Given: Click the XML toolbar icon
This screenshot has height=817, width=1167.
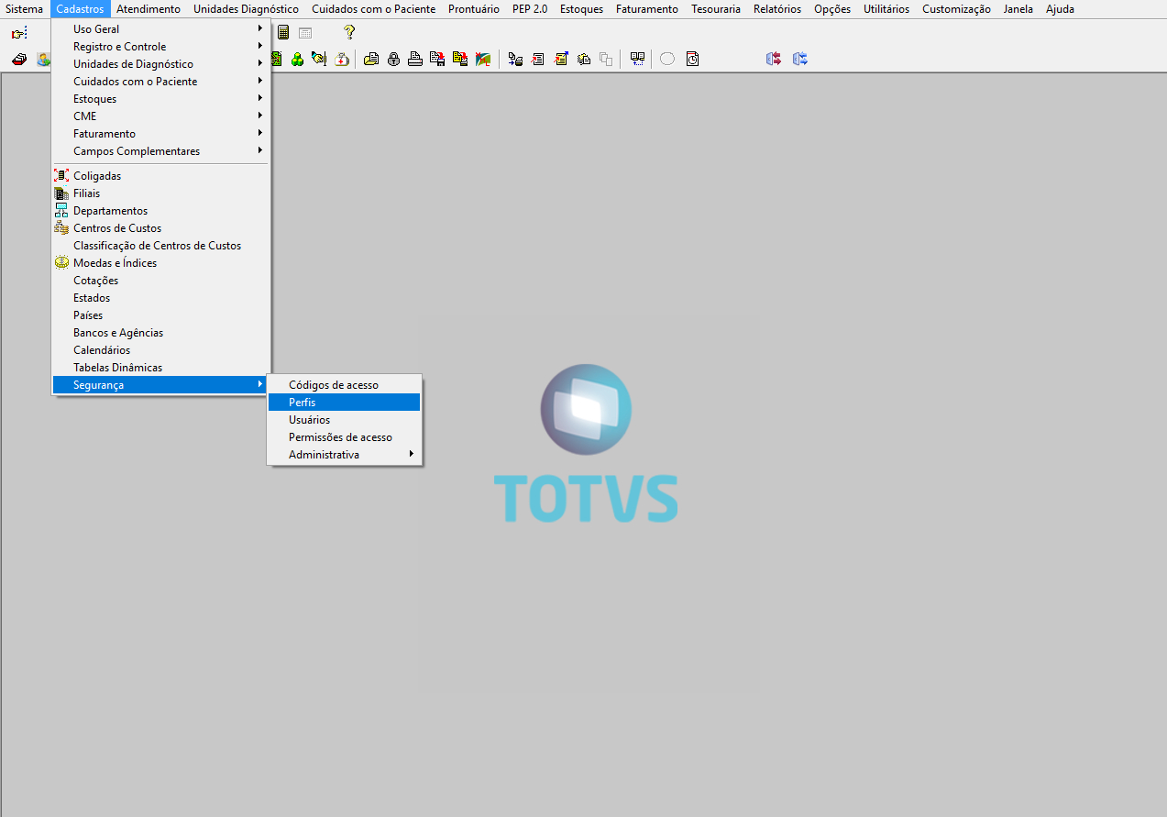Looking at the screenshot, I should point(483,59).
